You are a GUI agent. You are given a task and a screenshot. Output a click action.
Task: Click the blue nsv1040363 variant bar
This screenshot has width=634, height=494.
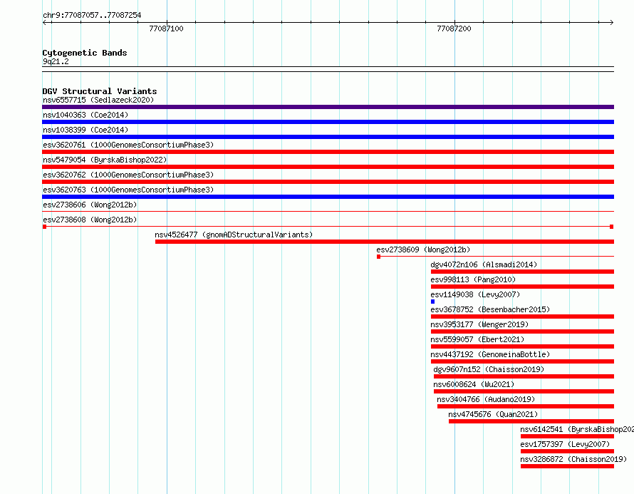(x=328, y=122)
